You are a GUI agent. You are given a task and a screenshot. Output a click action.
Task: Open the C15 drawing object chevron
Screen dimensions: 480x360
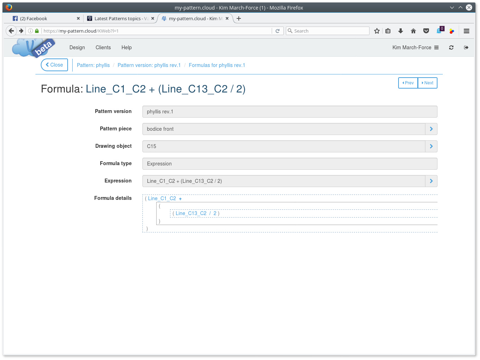click(x=431, y=146)
